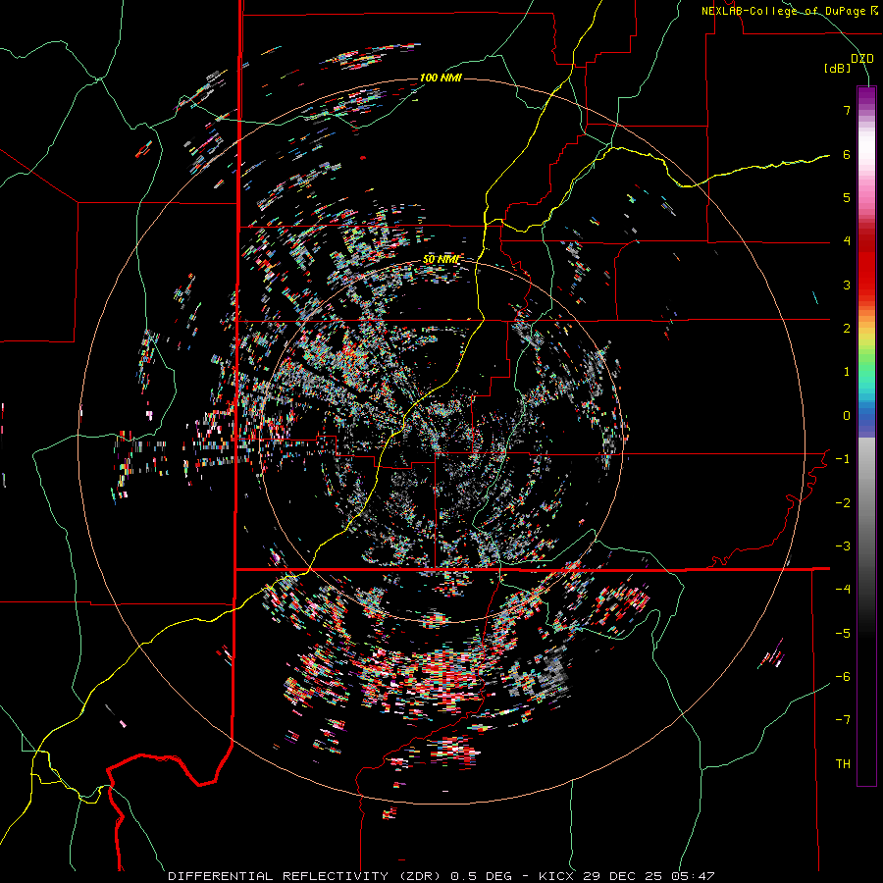The image size is (883, 883).
Task: Click the 50 NMI range ring label
Action: click(441, 259)
